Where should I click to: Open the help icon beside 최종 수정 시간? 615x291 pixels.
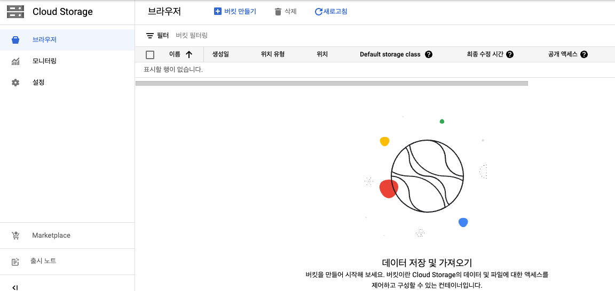[510, 54]
